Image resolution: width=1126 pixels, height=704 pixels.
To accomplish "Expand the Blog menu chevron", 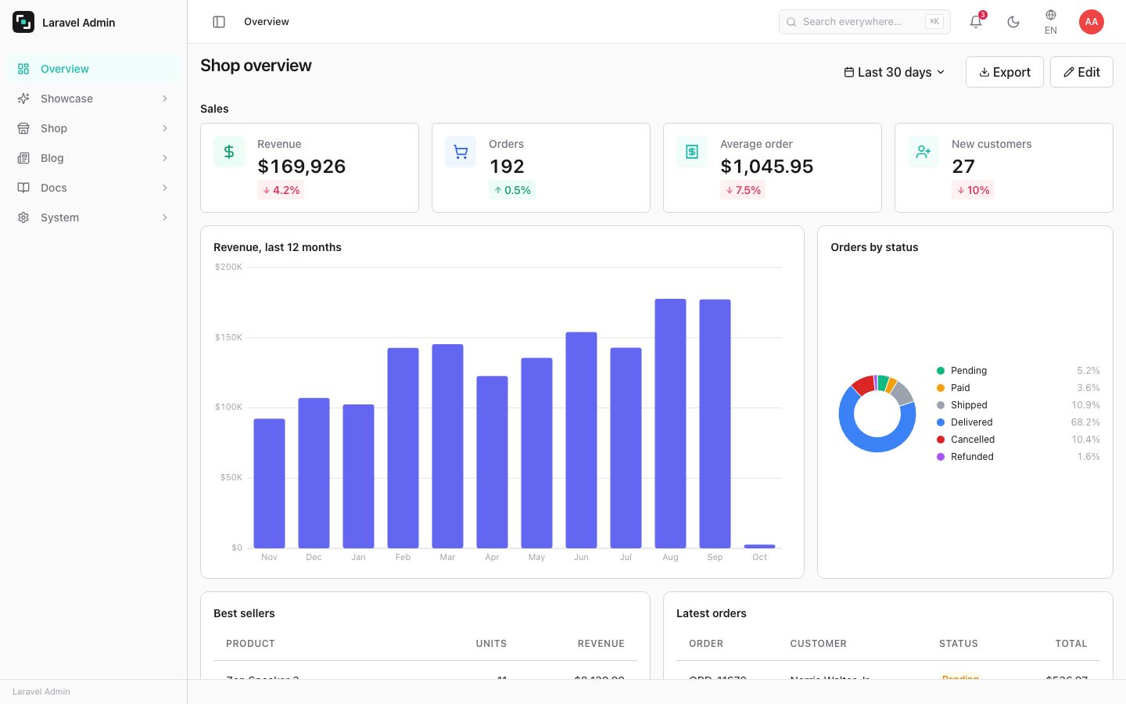I will point(165,158).
